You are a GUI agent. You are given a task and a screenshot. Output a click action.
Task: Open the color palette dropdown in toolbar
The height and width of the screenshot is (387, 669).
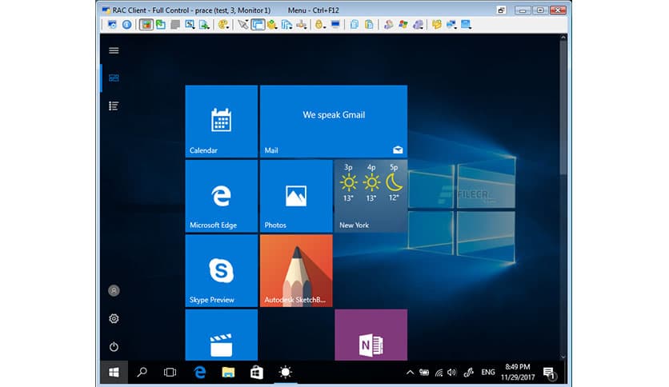coord(223,25)
